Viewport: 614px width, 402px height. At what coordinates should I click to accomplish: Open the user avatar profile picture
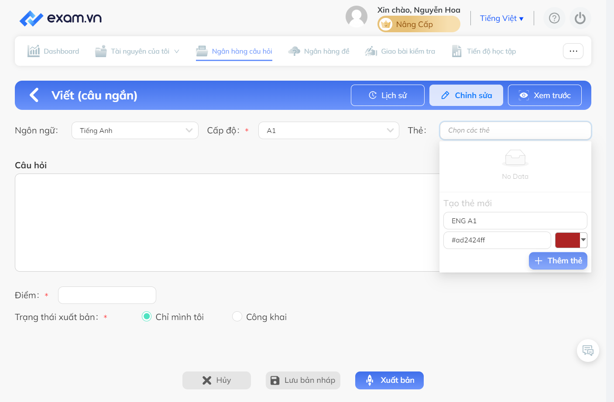click(357, 17)
